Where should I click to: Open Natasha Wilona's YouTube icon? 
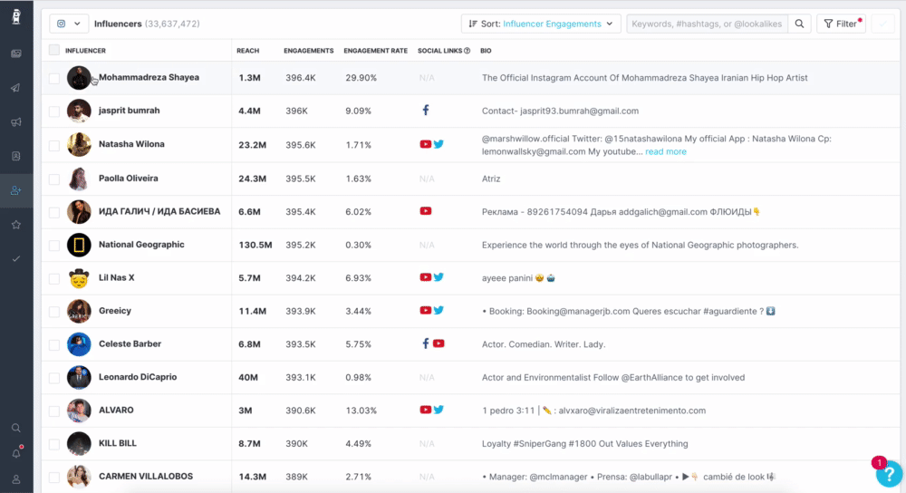click(x=425, y=144)
